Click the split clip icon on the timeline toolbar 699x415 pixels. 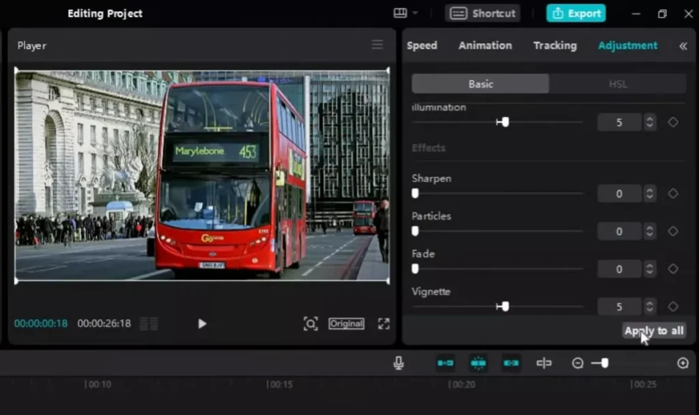point(544,362)
